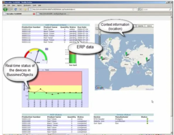Viewport: 174px width, 135px height.
Task: Click the green map marker over East Asia
Action: pos(147,59)
